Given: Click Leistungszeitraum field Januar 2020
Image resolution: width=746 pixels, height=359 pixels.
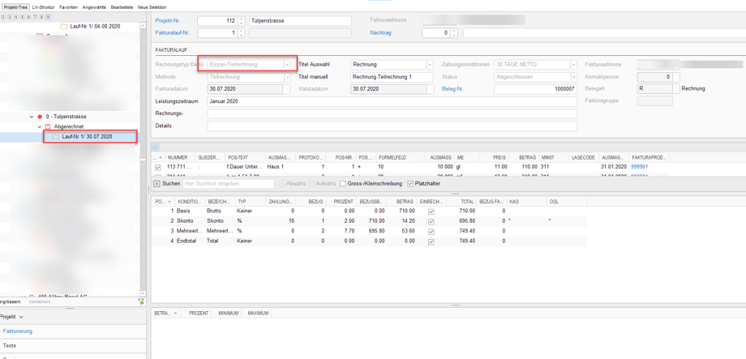Looking at the screenshot, I should point(392,101).
